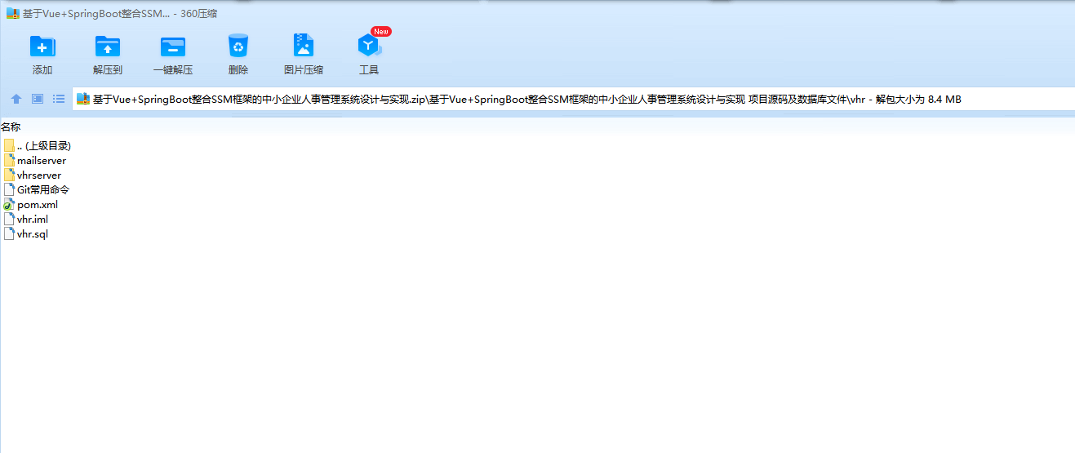This screenshot has height=453, width=1075.
Task: Switch to the icon view mode button
Action: [38, 99]
